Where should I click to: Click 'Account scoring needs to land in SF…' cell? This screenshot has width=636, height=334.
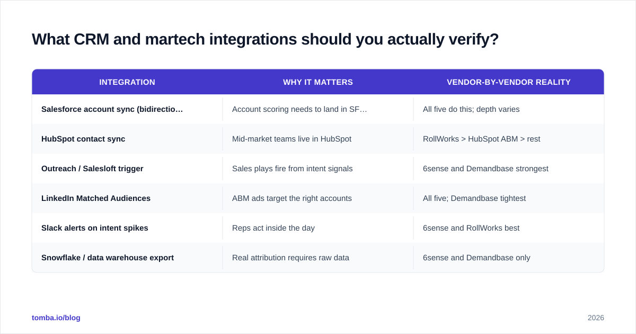318,109
